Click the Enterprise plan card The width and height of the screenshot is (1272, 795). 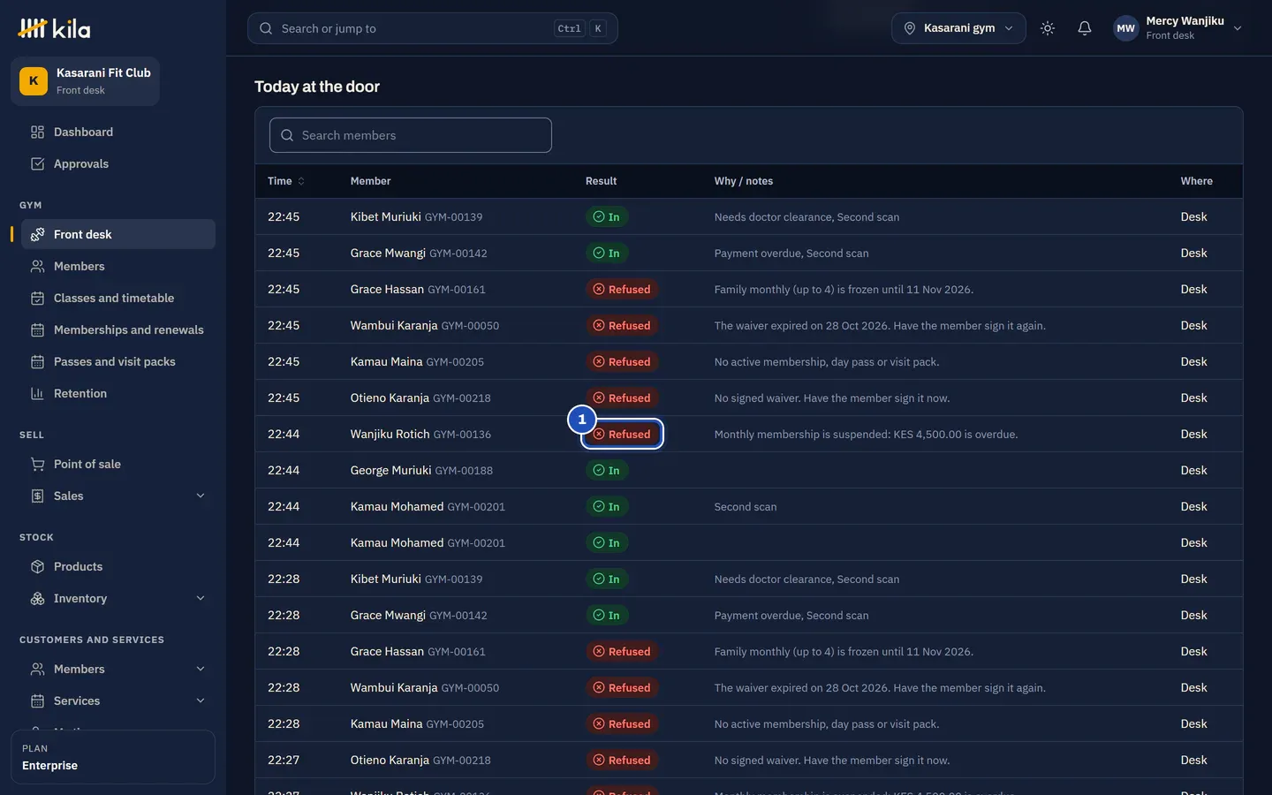(x=113, y=757)
